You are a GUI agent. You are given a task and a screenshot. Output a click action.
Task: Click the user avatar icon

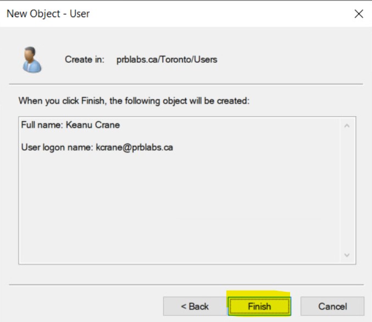pyautogui.click(x=30, y=59)
